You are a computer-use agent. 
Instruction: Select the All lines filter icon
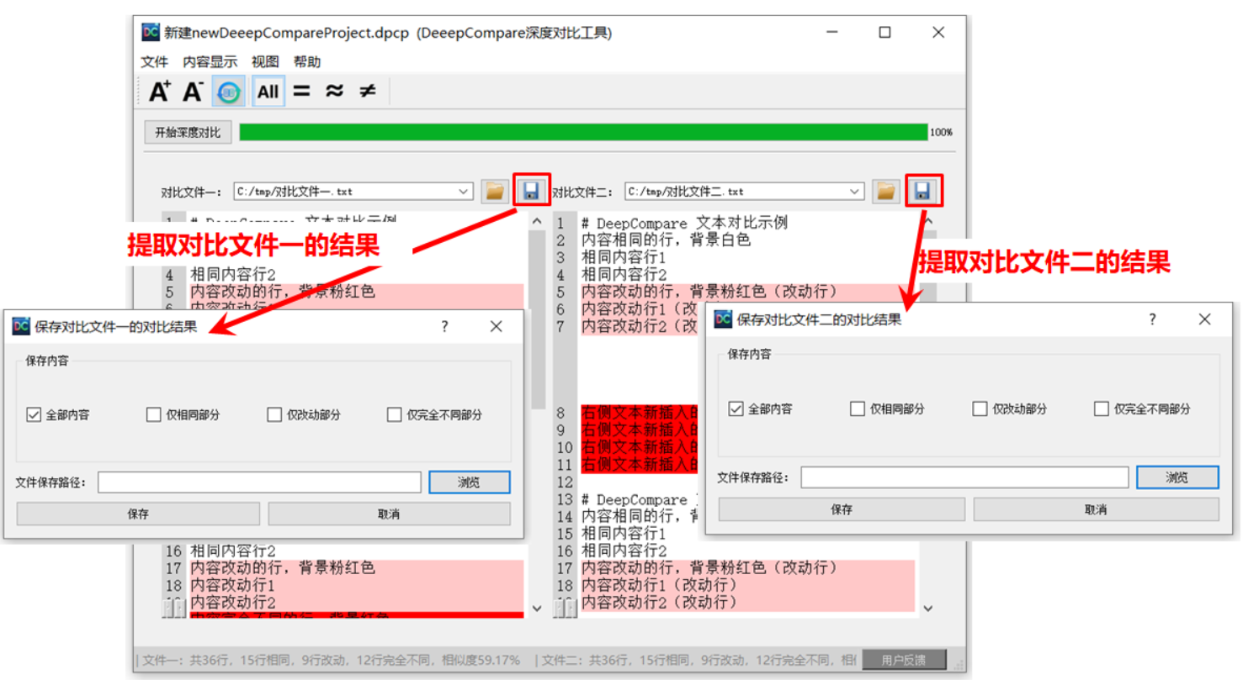click(x=268, y=92)
